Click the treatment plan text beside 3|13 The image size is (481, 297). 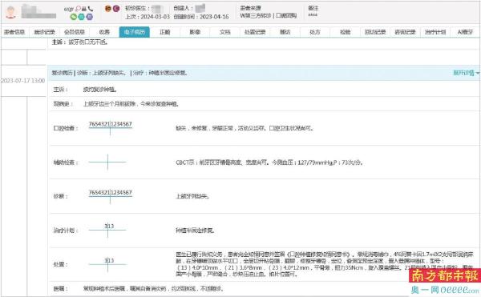coord(195,231)
